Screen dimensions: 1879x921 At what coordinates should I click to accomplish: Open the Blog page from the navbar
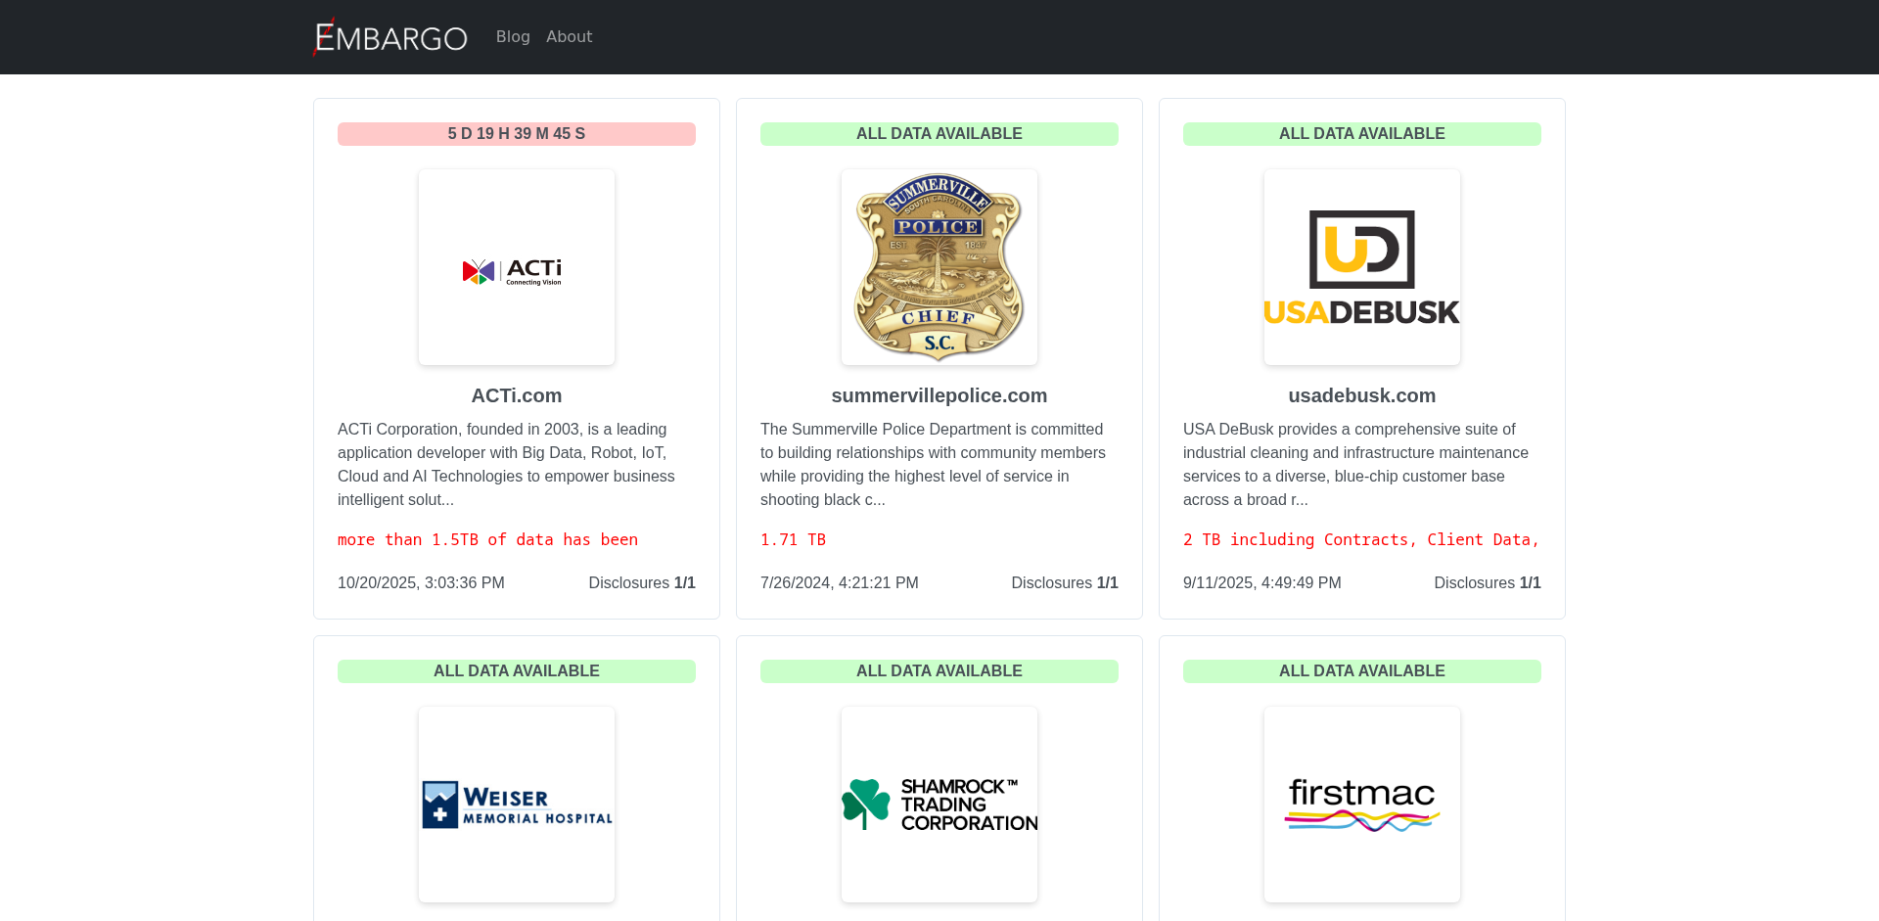512,36
